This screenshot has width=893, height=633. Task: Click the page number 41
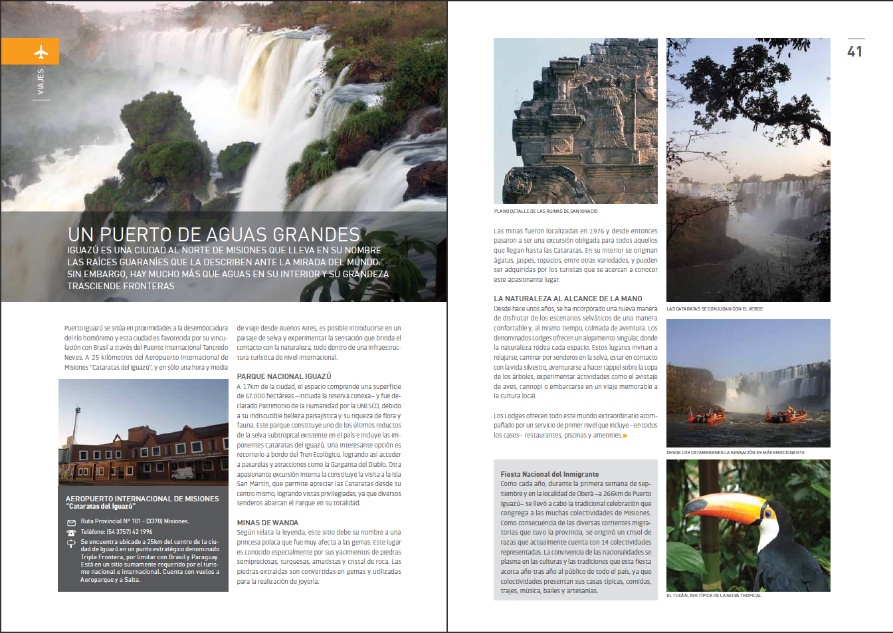pyautogui.click(x=855, y=51)
